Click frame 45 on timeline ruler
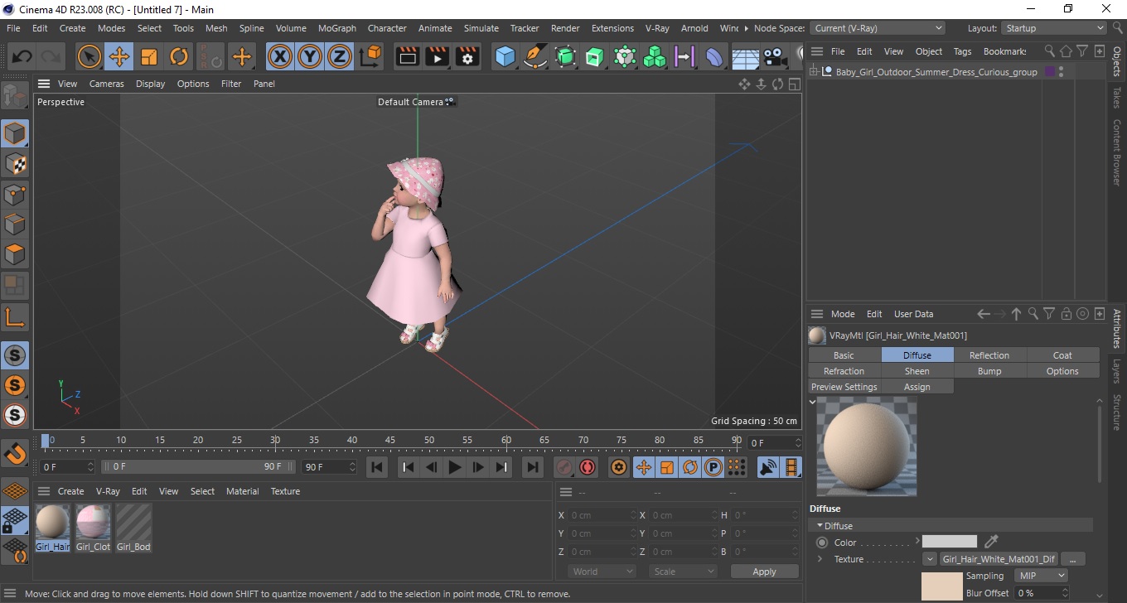Screen dimensions: 1127x603 click(390, 441)
